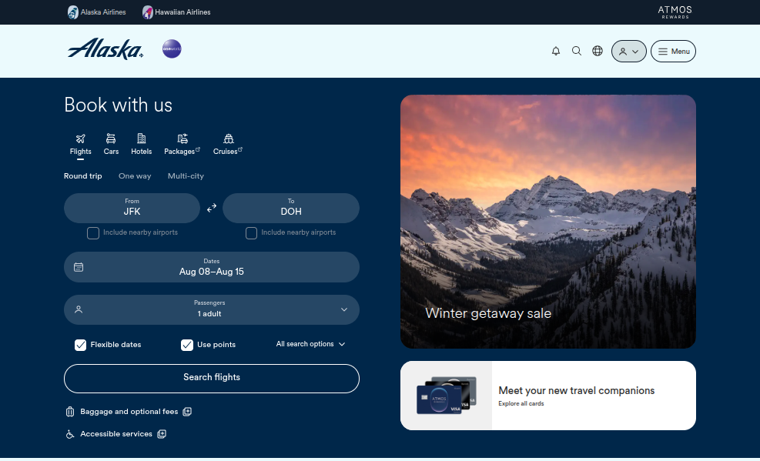Swap the From and To airports
The image size is (760, 461).
coord(211,209)
